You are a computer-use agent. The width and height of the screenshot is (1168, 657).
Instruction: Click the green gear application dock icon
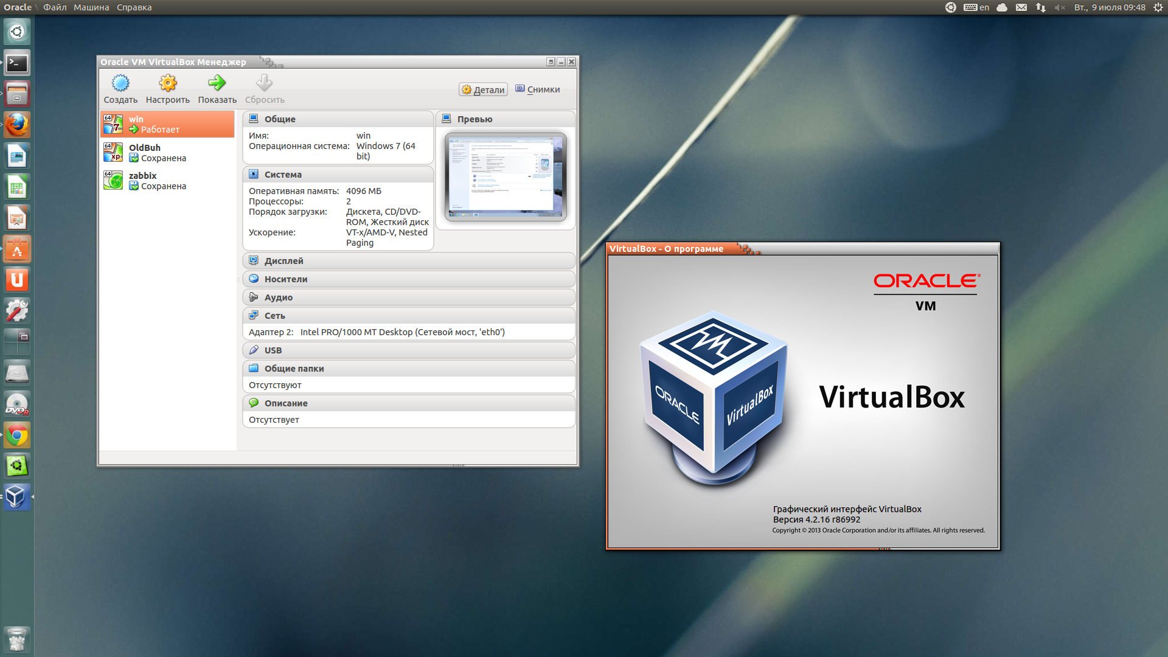[x=17, y=466]
